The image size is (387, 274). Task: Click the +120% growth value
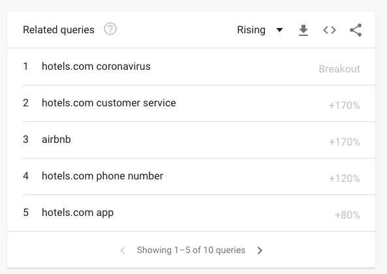click(345, 178)
